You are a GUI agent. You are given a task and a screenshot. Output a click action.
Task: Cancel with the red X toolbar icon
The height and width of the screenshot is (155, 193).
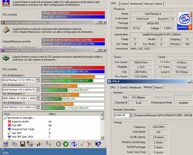(x=90, y=144)
